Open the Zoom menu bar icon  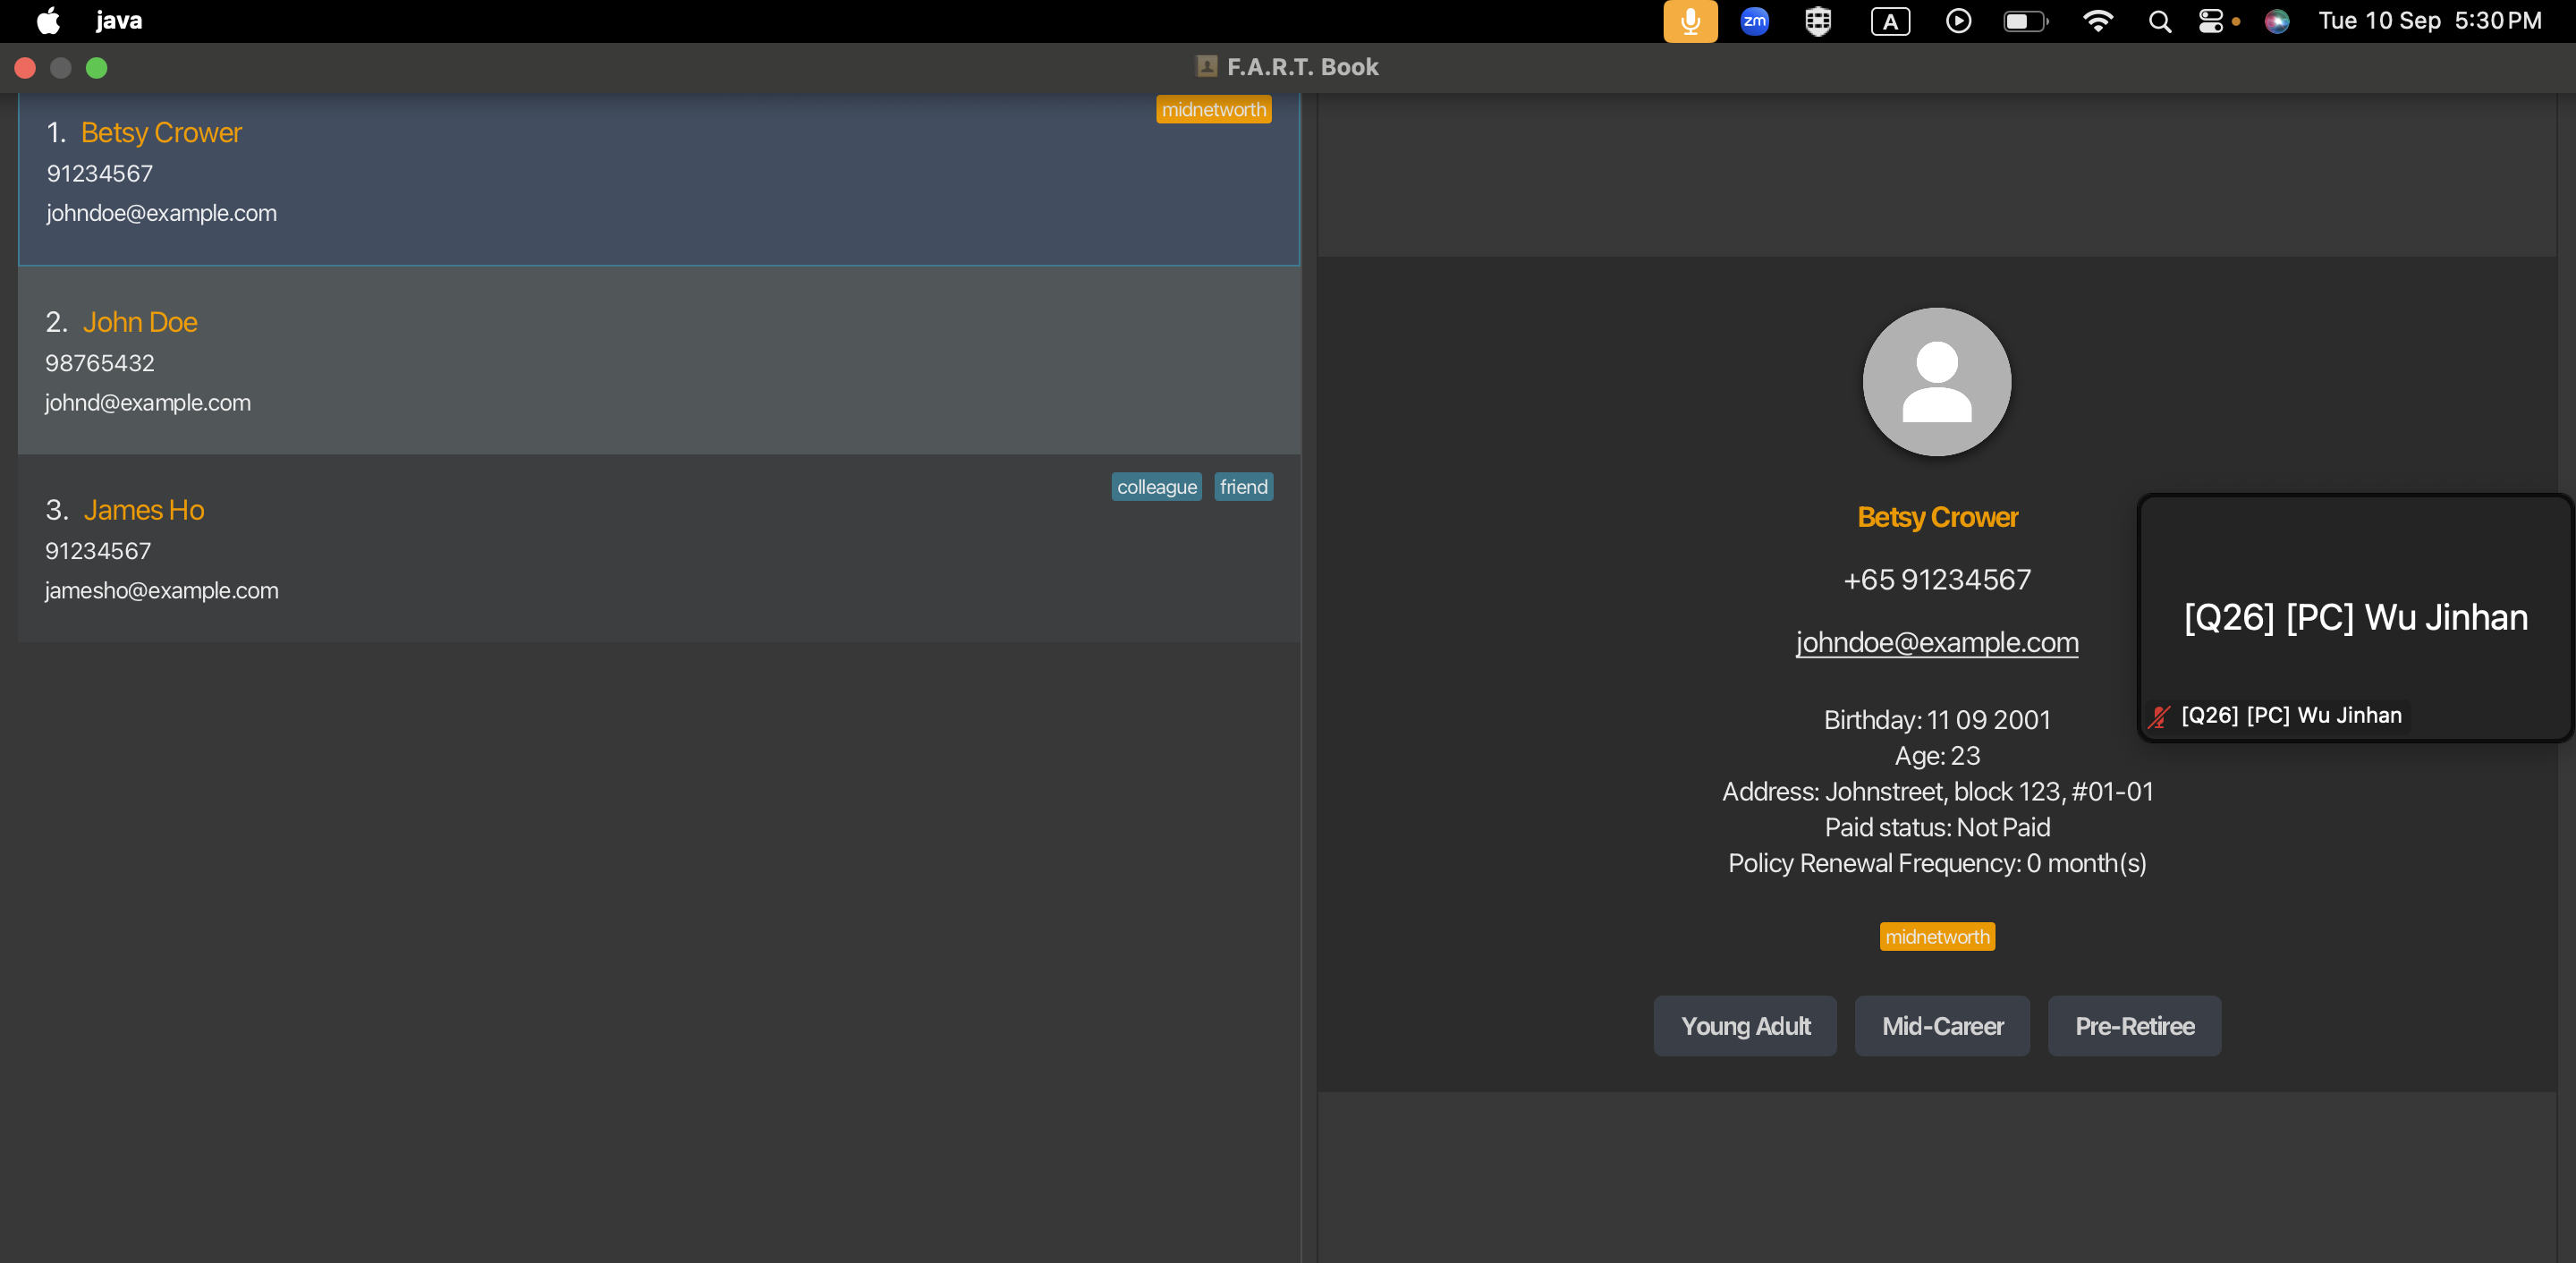(x=1754, y=21)
